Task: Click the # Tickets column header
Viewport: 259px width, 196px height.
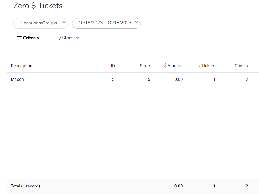Action: pos(206,66)
